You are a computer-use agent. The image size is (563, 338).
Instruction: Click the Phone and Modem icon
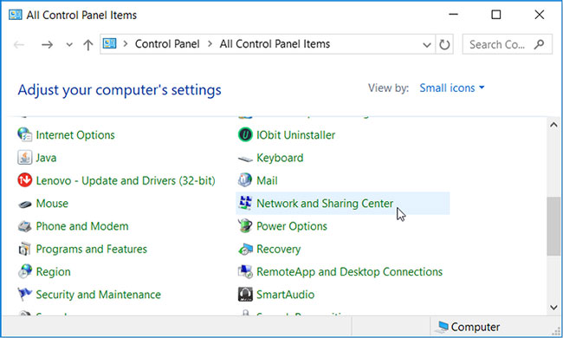(x=24, y=226)
